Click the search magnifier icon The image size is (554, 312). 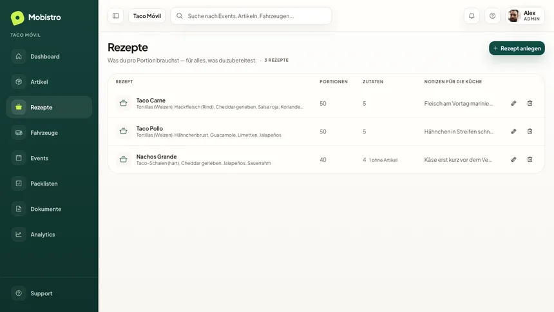coord(180,16)
